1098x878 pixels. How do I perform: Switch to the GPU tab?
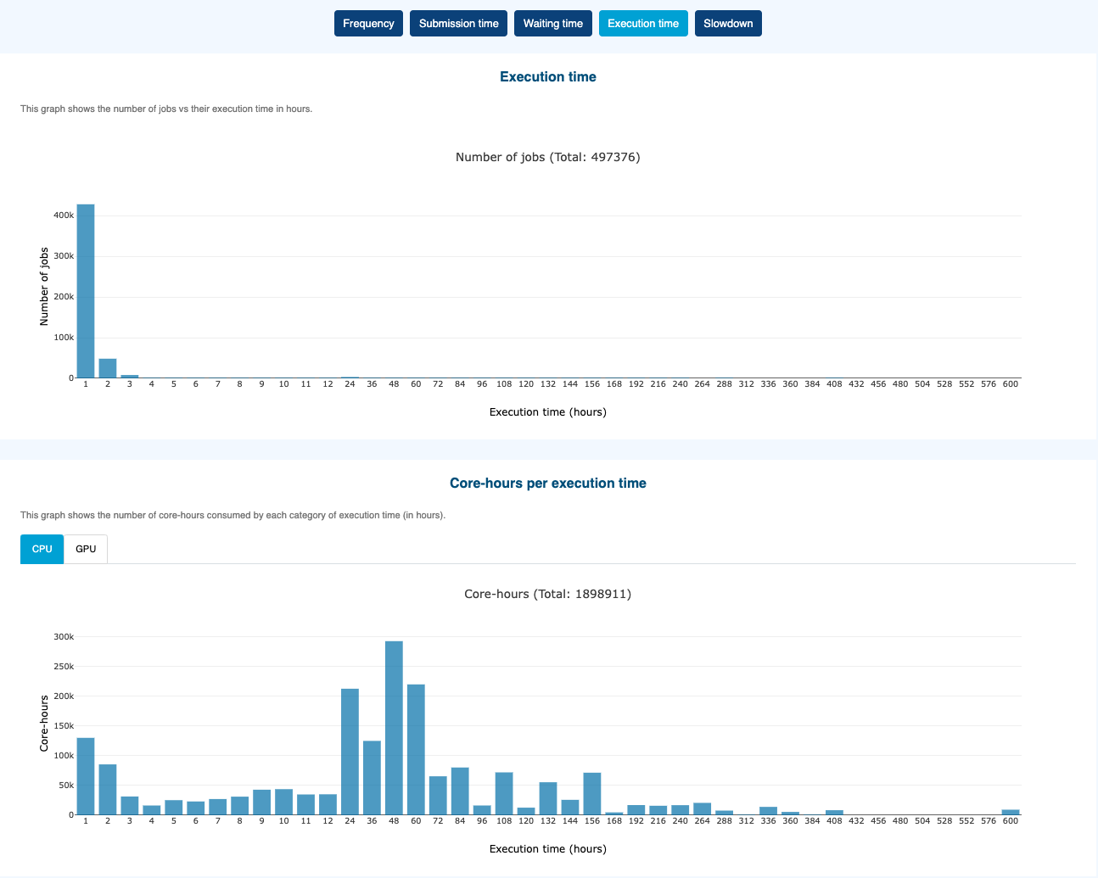click(x=86, y=549)
